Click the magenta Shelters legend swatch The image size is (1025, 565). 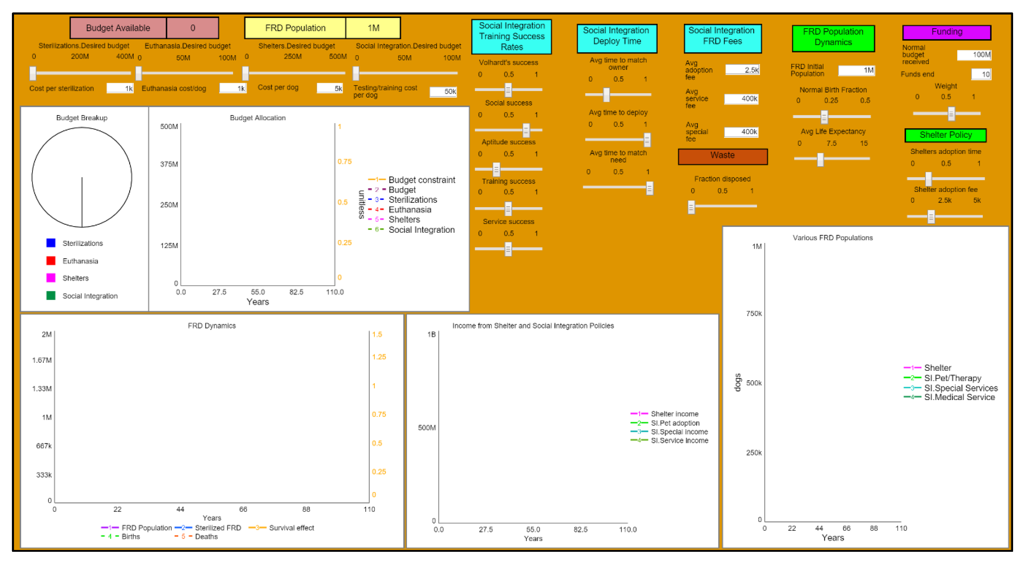[x=51, y=278]
